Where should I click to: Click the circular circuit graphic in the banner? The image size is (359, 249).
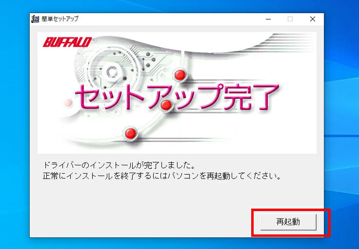(x=112, y=72)
